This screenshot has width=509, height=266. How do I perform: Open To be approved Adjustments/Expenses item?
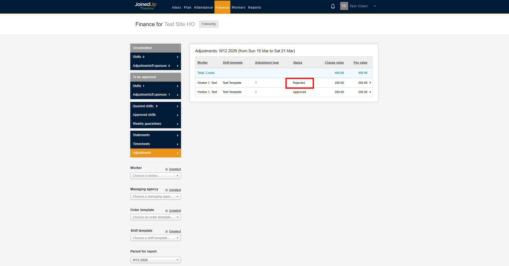[155, 95]
